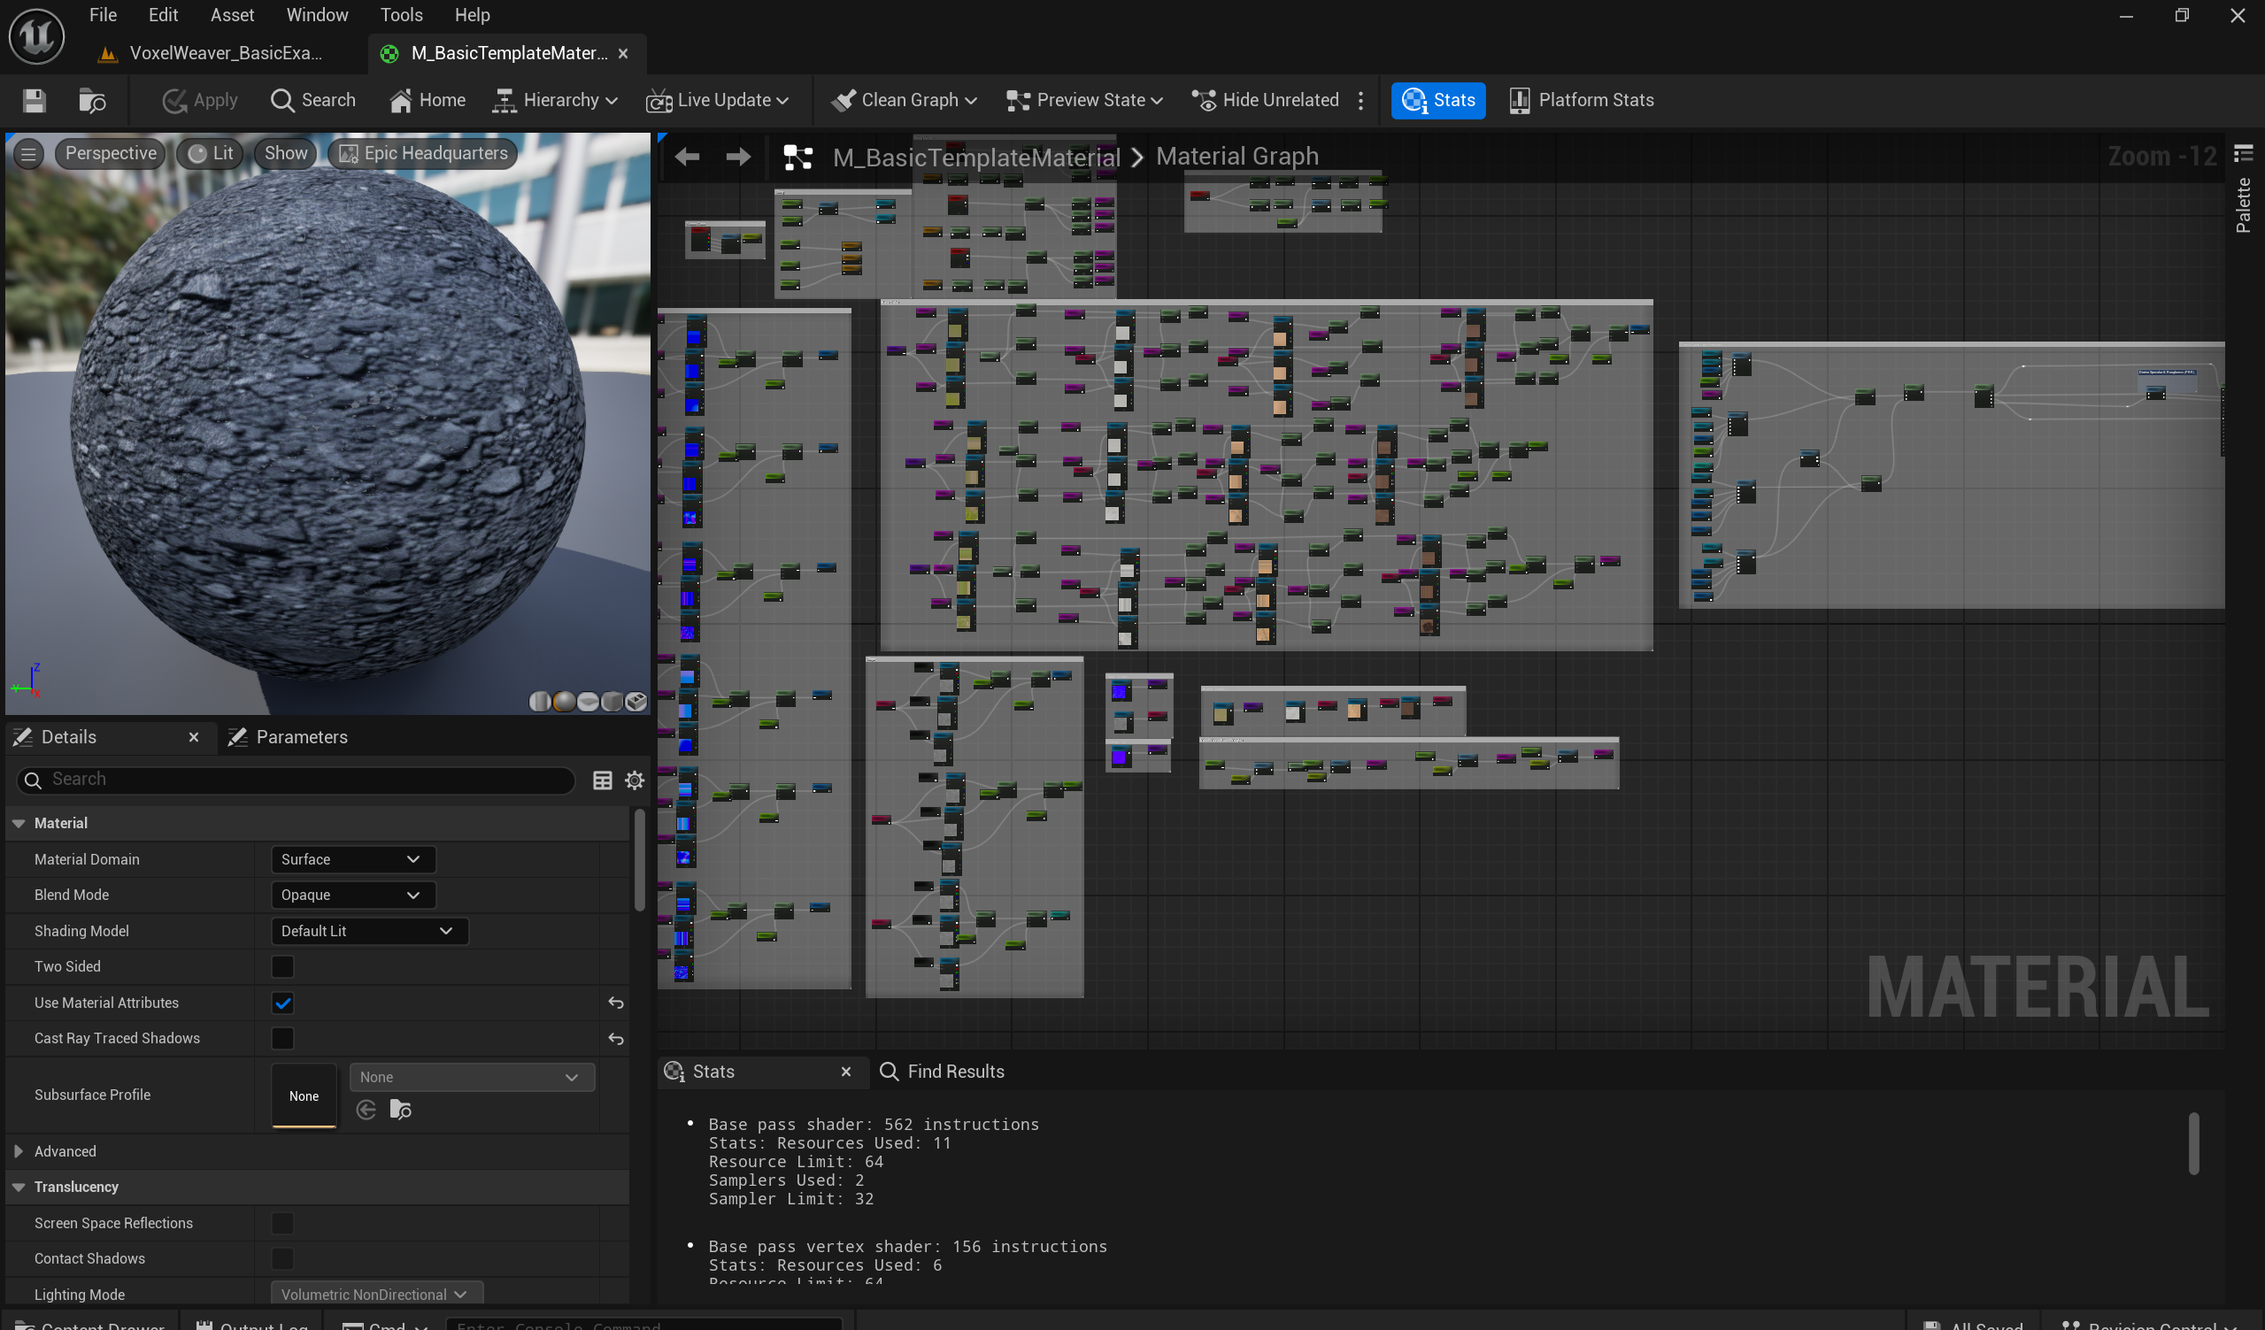This screenshot has height=1330, width=2265.
Task: Toggle the Stats button
Action: tap(1438, 101)
